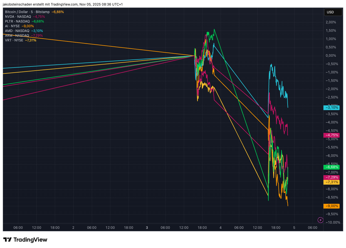Screen dimensions: 346x248
Task: Open the USD currency selector
Action: click(x=333, y=12)
